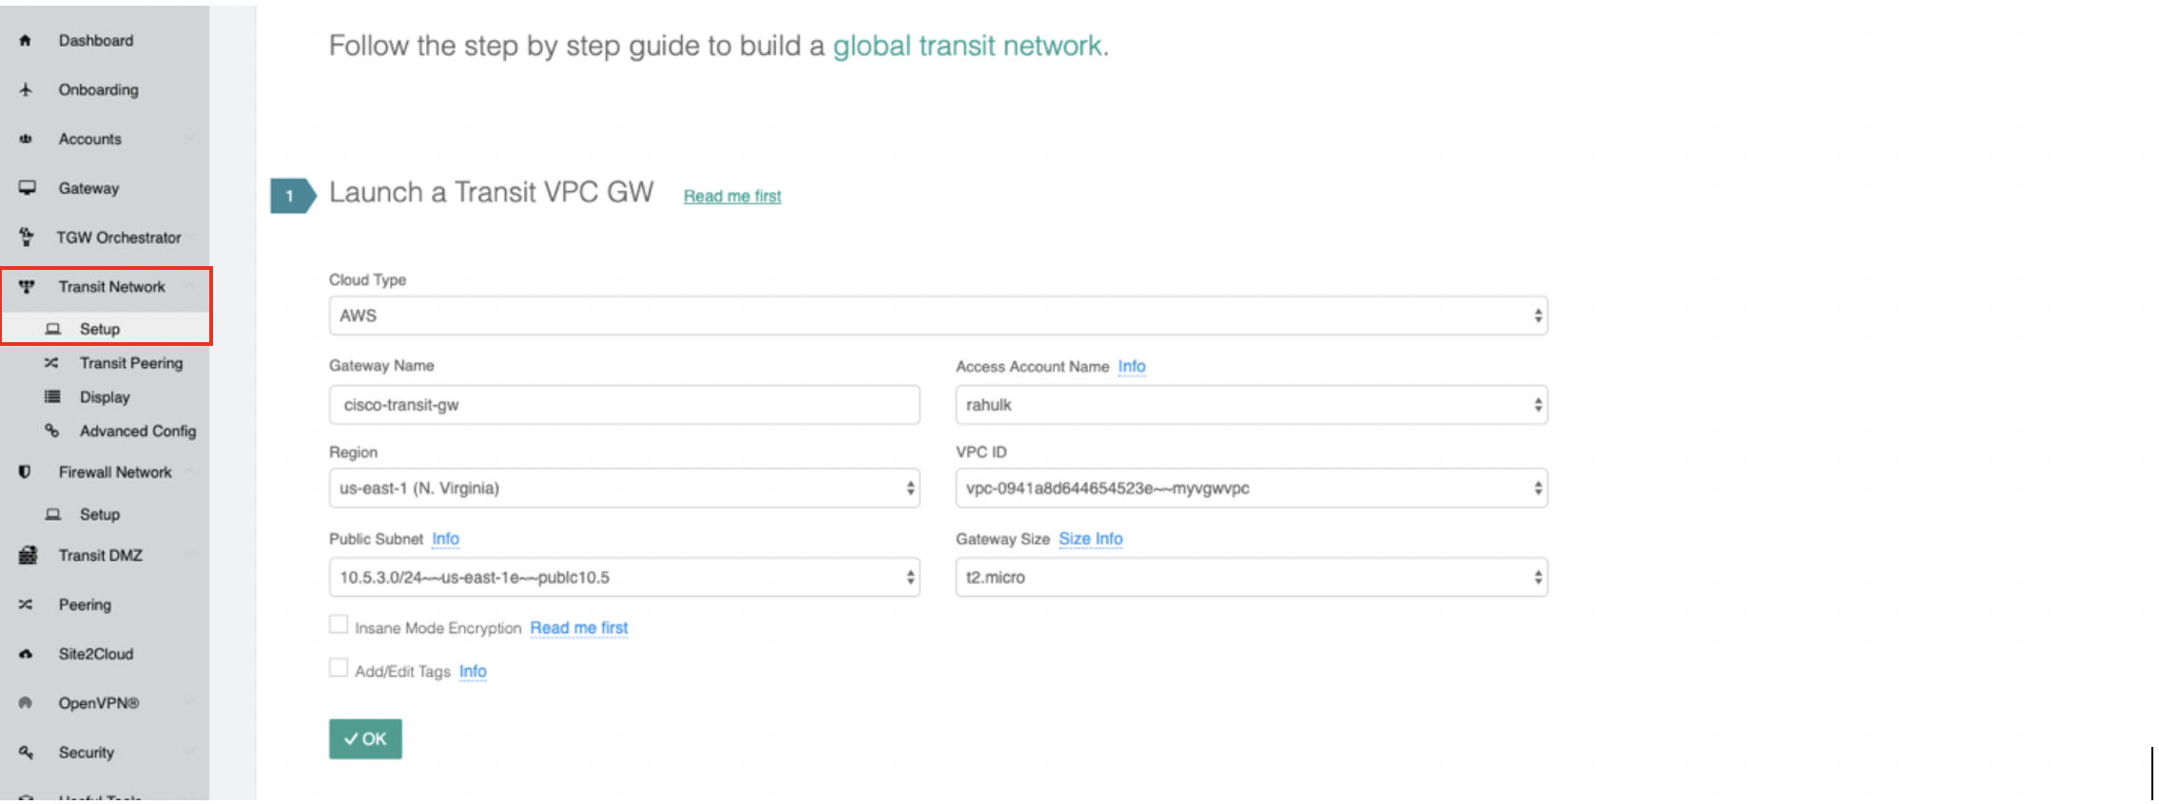Click the Onboarding airplane icon

pyautogui.click(x=26, y=89)
